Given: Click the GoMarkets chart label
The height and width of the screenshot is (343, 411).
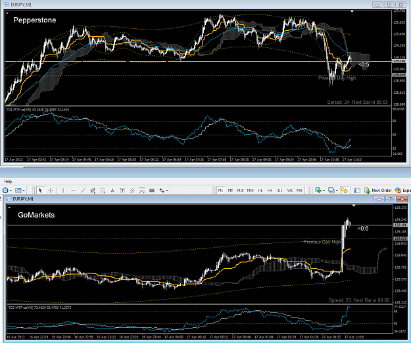Looking at the screenshot, I should (36, 215).
